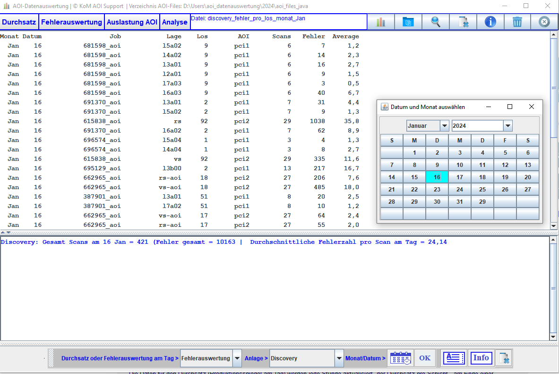Minimize the date selection dialog
The image size is (559, 374).
(489, 107)
